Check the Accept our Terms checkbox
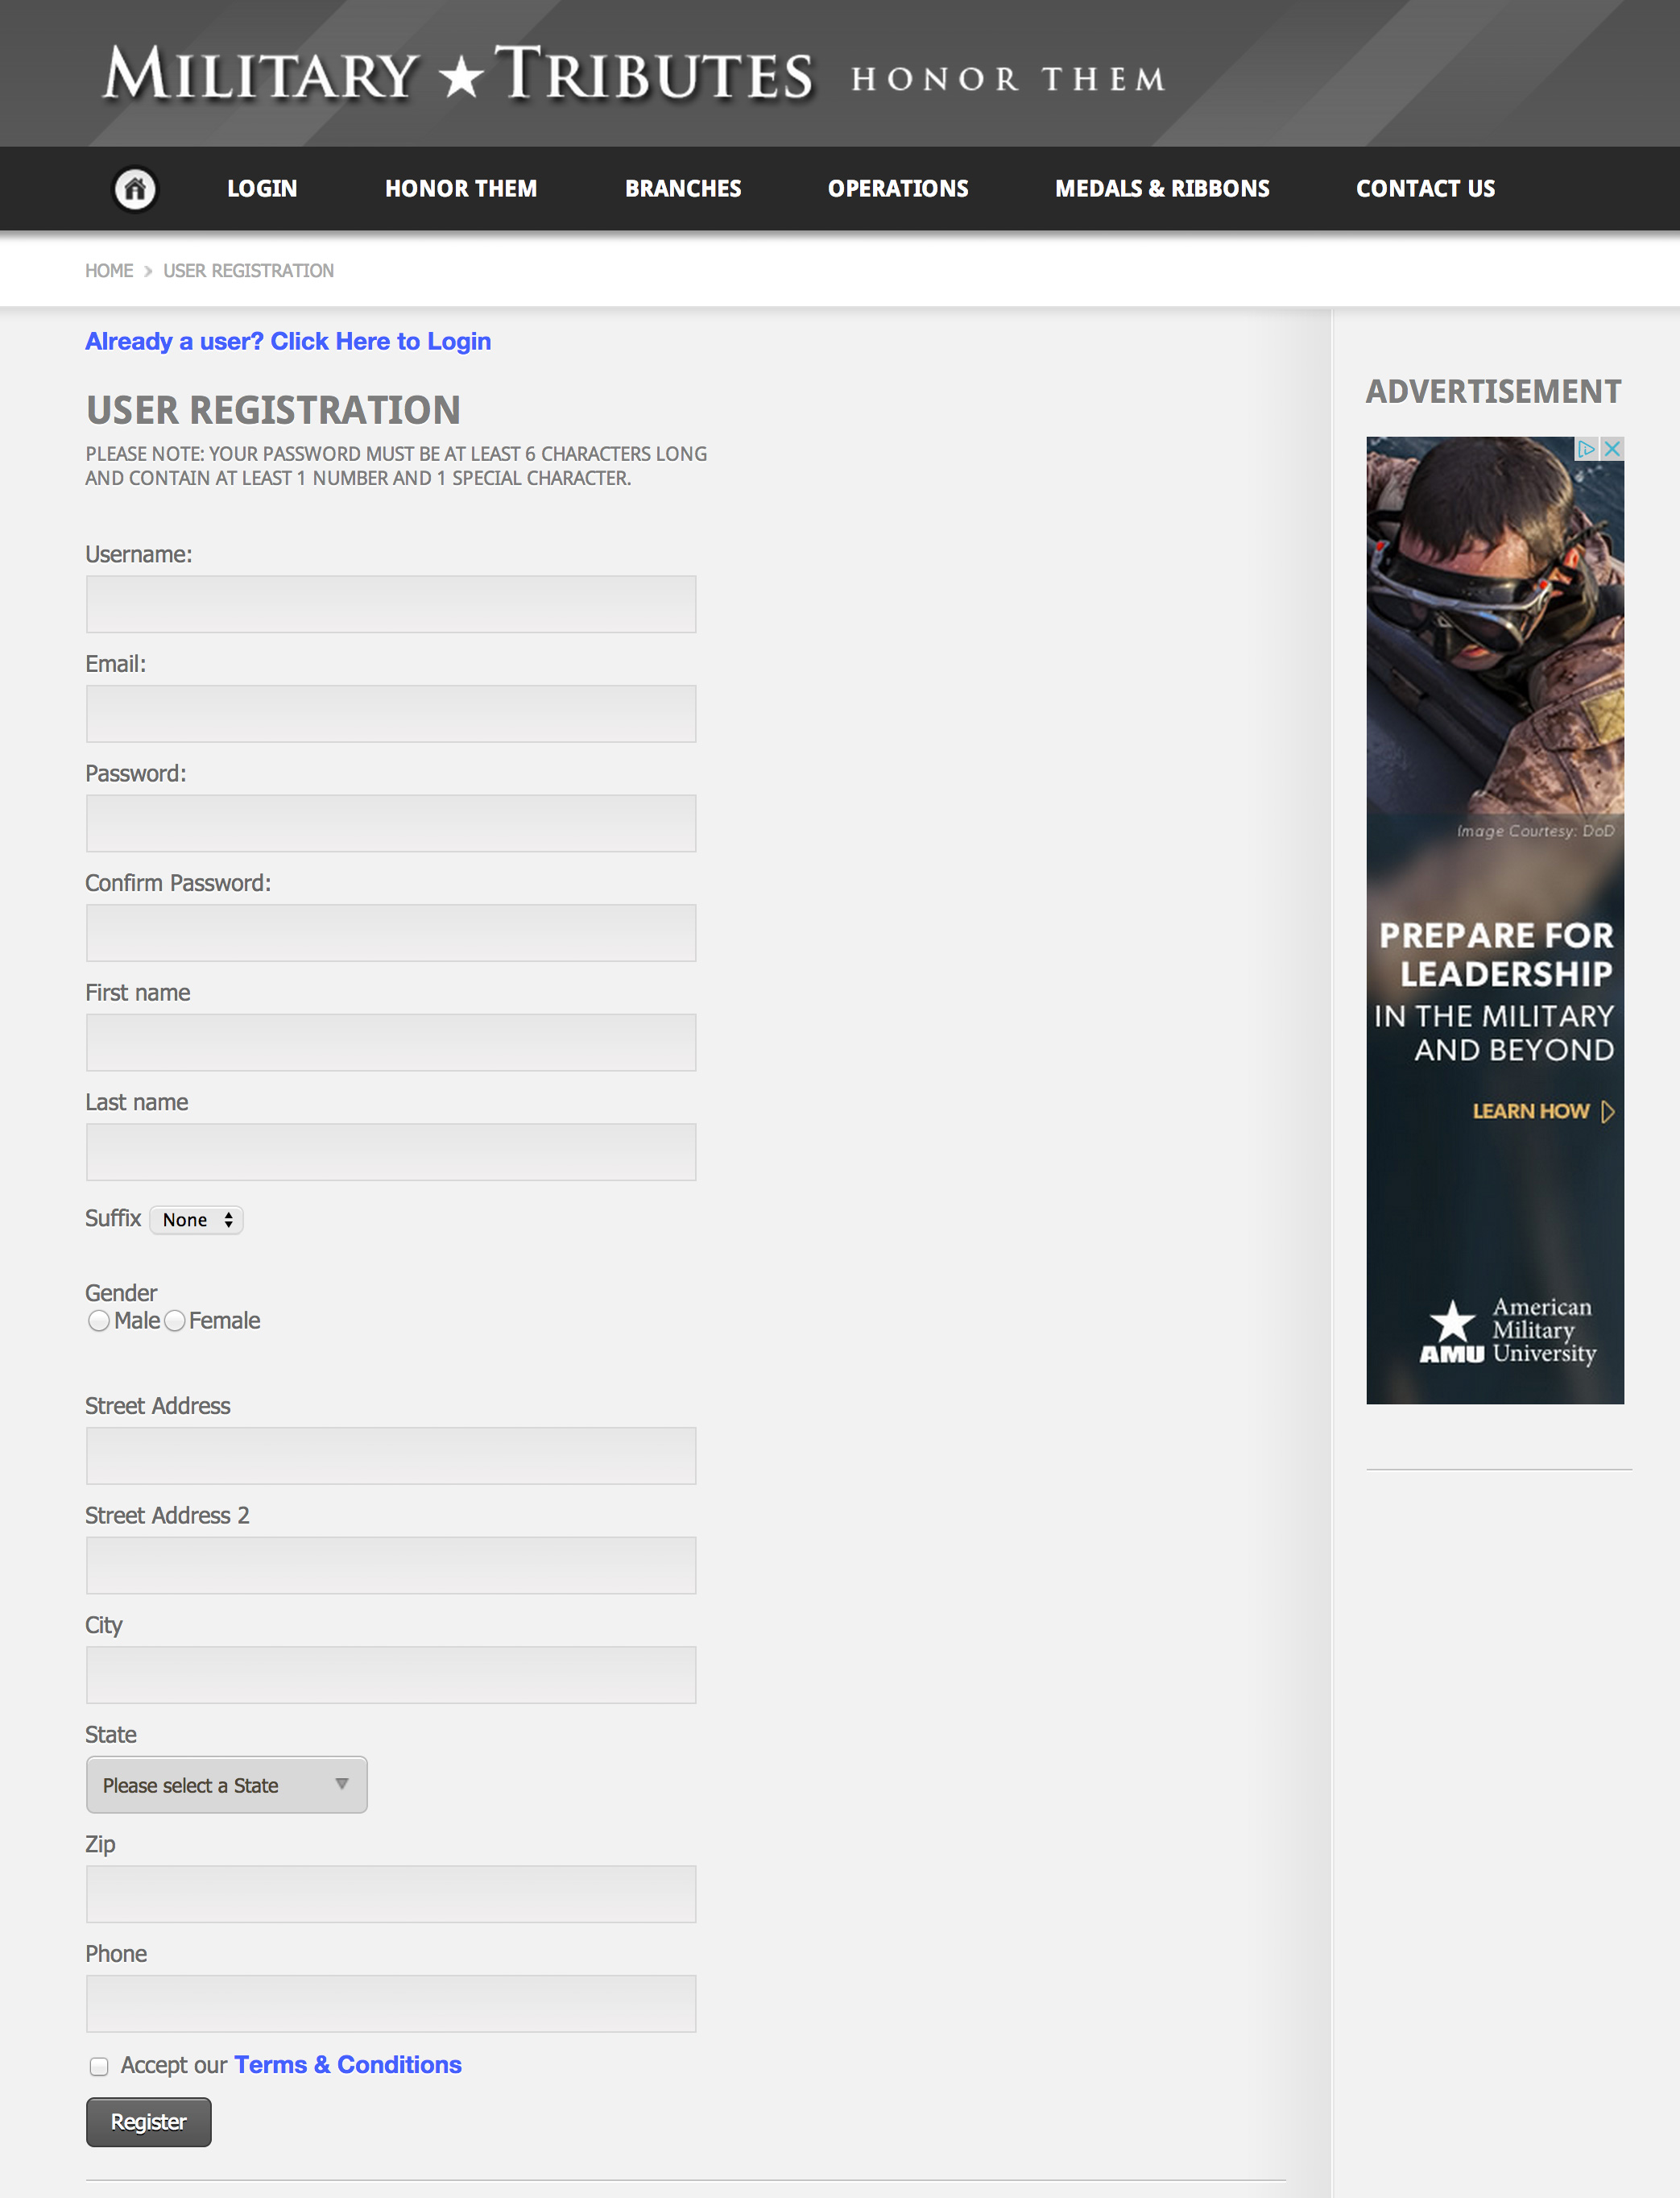 click(99, 2067)
